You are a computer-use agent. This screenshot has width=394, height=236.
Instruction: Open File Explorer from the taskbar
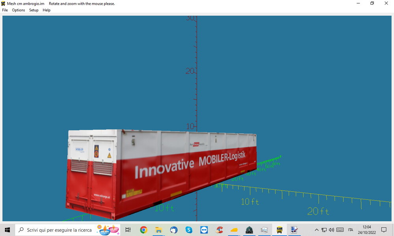(158, 230)
